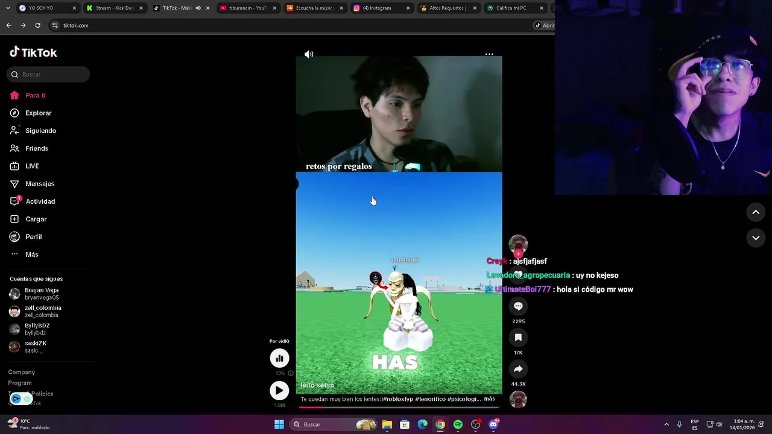Go forward with the browser forward arrow
The image size is (772, 434).
[23, 25]
